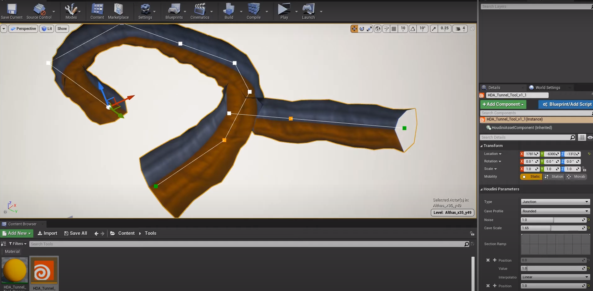593x291 pixels.
Task: Go forward in Content Browser history
Action: click(102, 234)
